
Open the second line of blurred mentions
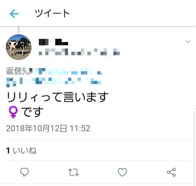55,82
